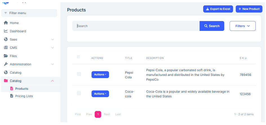This screenshot has height=125, width=266.
Task: Open Actions dropdown for Pepsi Cola
Action: tap(100, 75)
